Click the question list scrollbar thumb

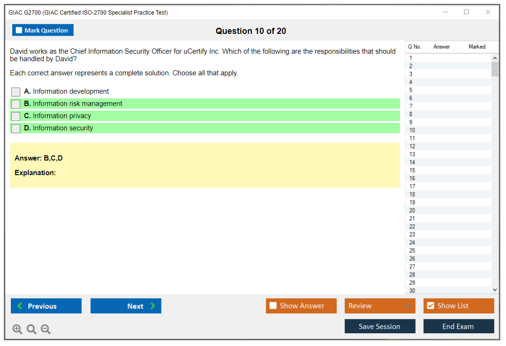tap(495, 68)
